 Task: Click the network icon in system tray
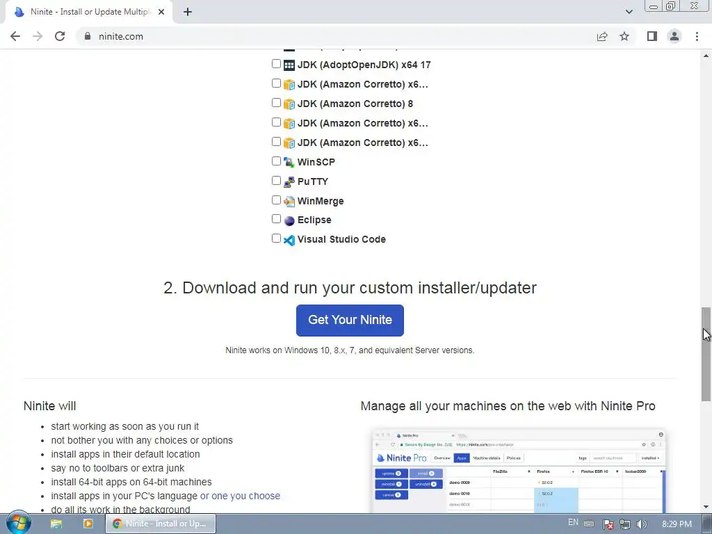(x=625, y=524)
